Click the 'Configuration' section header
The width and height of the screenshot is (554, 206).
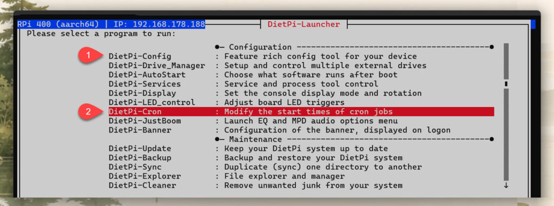click(260, 47)
